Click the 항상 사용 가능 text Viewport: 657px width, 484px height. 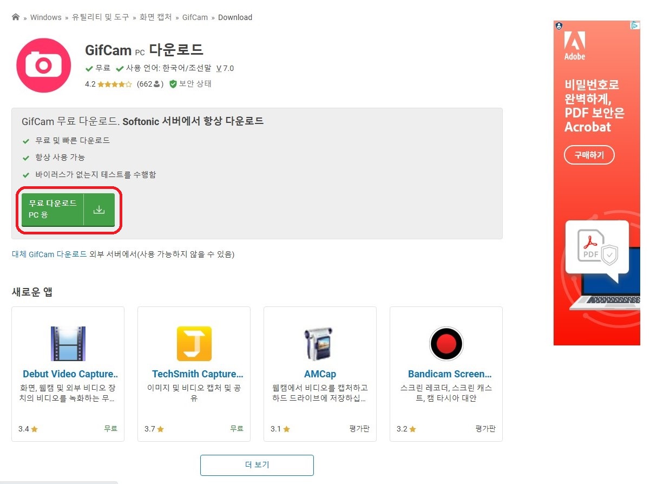click(60, 158)
